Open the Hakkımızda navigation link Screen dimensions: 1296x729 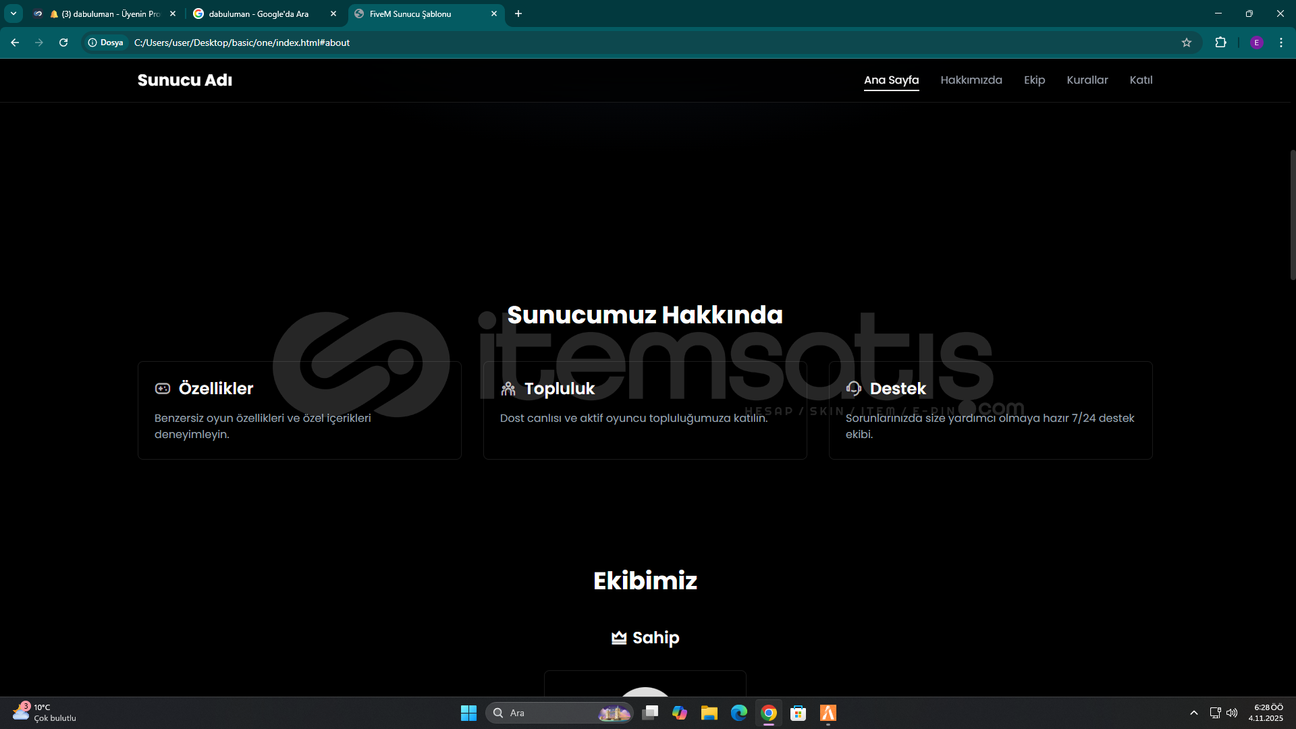(971, 80)
